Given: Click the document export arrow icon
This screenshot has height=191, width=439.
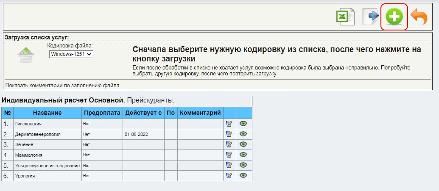Looking at the screenshot, I should click(x=370, y=17).
